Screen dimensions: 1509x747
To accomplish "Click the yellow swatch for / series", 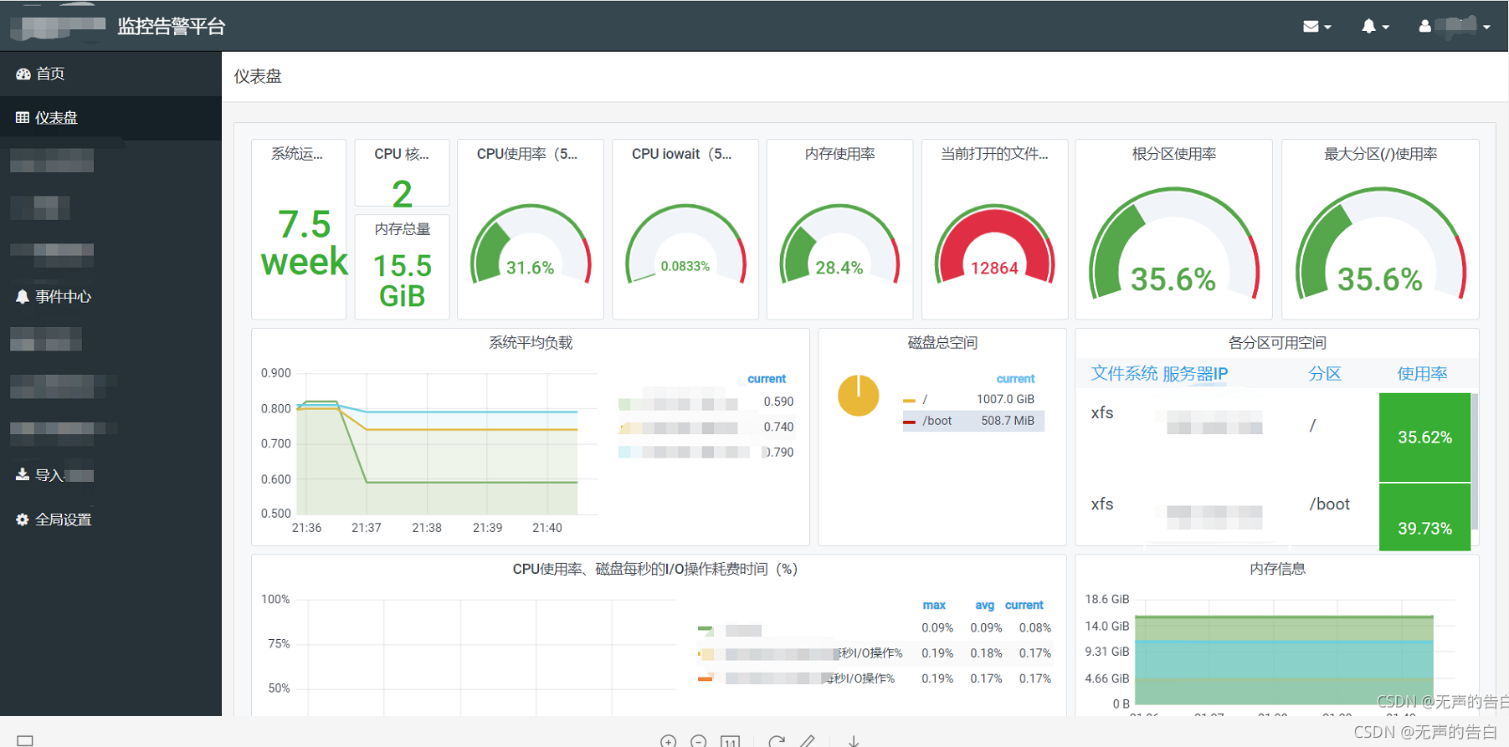I will point(910,401).
